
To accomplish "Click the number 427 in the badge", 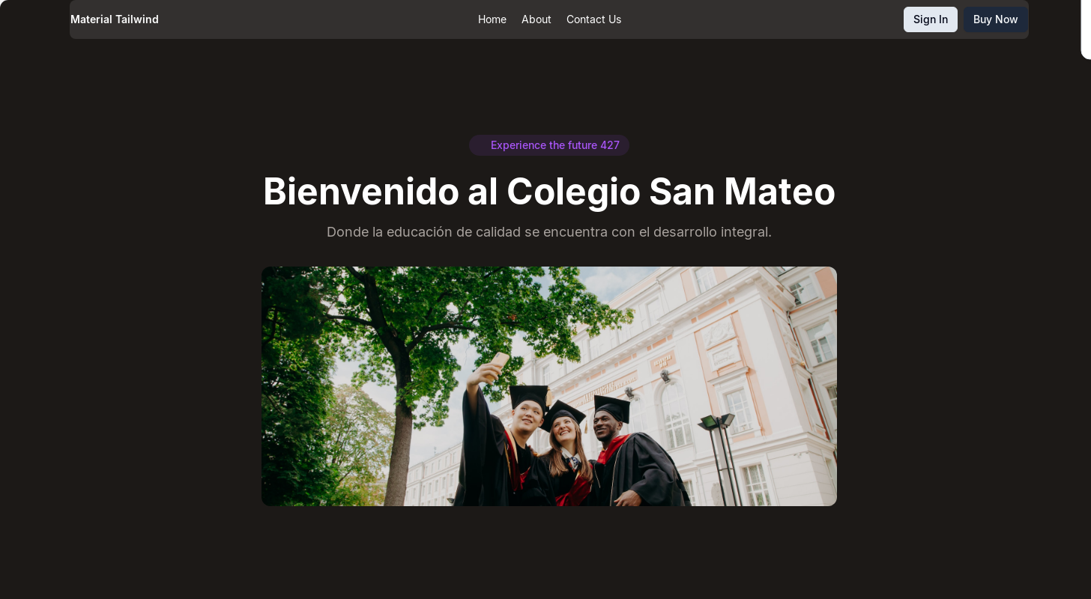I will click(x=610, y=145).
